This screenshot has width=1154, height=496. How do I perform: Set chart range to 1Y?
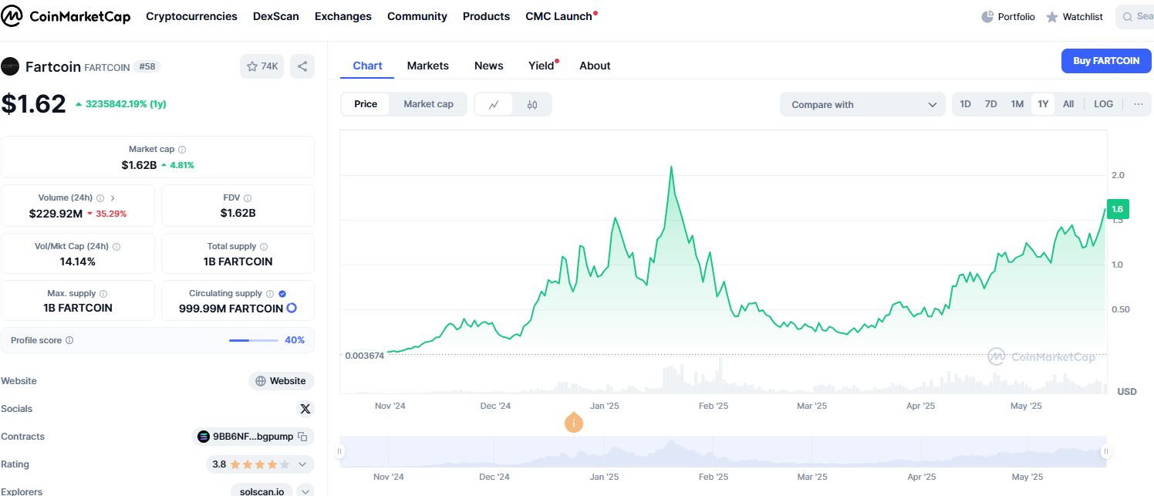click(1043, 104)
